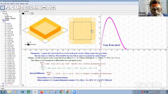The image size is (168, 94).
Task: Select the Move arrow tool
Action: [x=3, y=8]
